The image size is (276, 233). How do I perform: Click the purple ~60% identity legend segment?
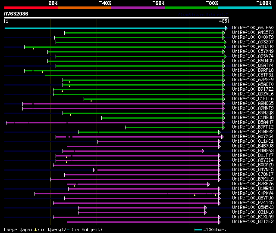click(x=138, y=8)
